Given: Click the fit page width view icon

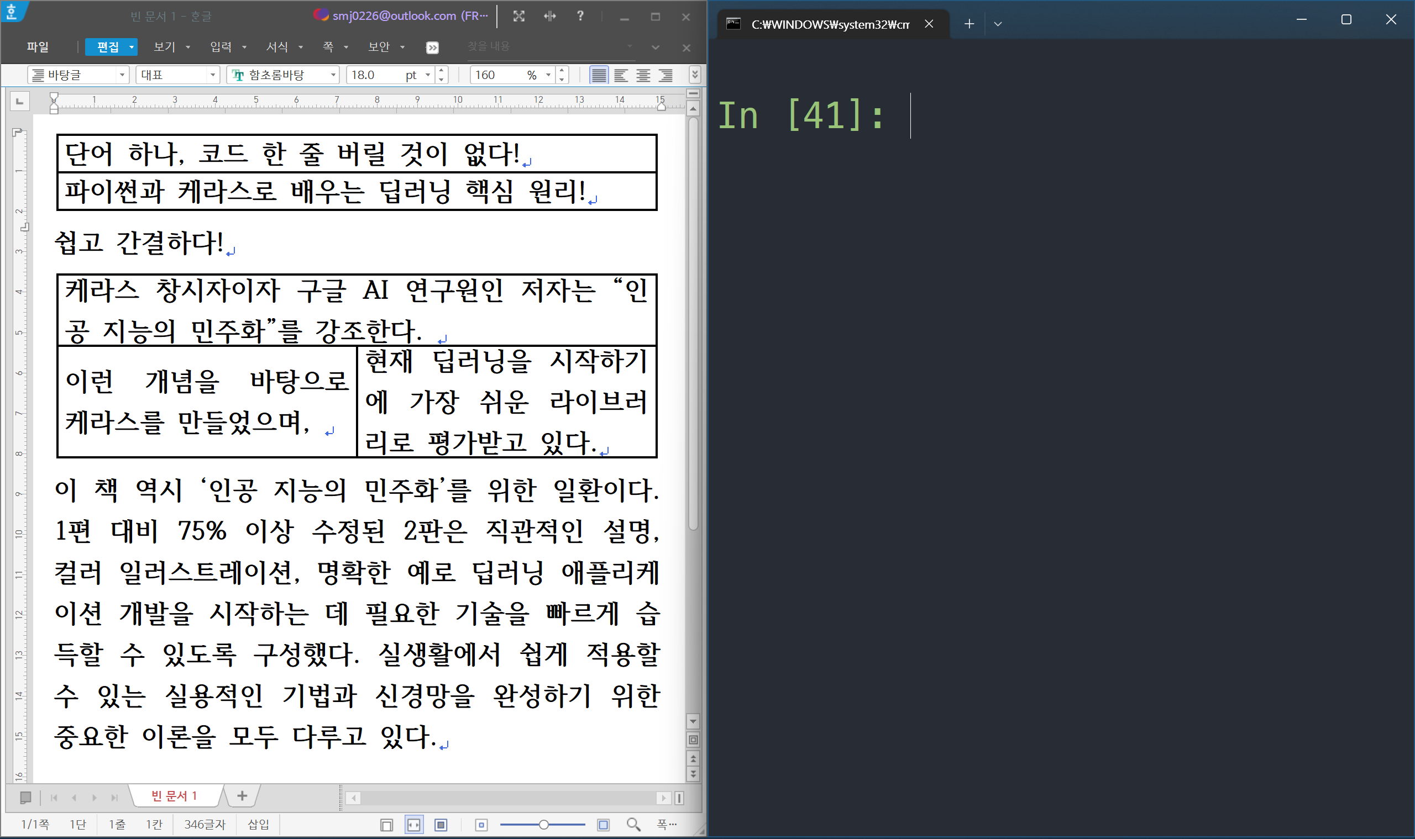Looking at the screenshot, I should tap(414, 825).
